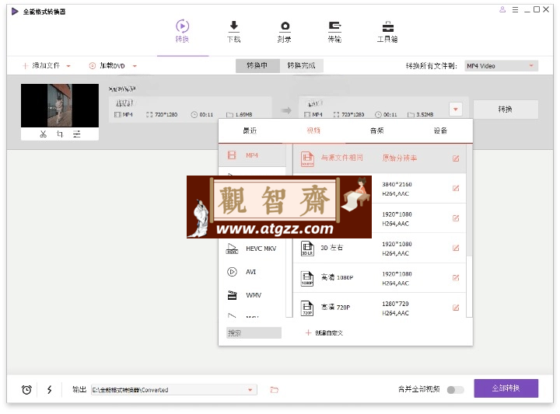The image size is (560, 414).
Task: Toggle 合并全部视频 merge switch
Action: [455, 390]
